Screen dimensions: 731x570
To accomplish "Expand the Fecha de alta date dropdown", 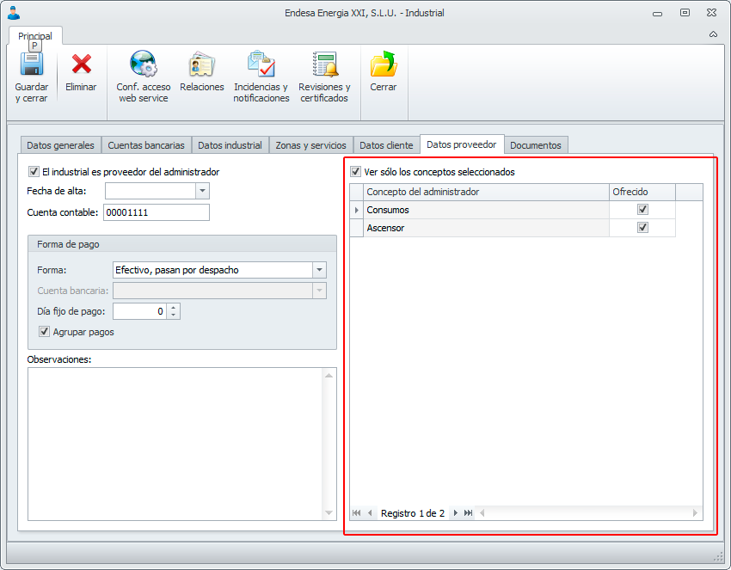I will tap(202, 191).
